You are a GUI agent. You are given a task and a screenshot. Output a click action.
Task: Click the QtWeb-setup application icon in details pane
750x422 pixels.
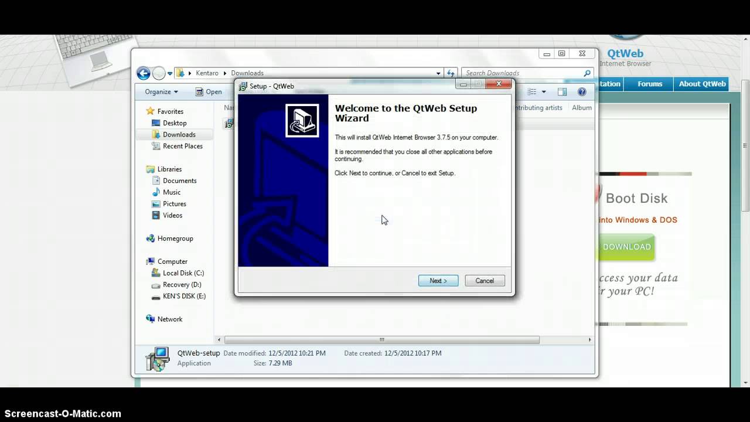158,359
